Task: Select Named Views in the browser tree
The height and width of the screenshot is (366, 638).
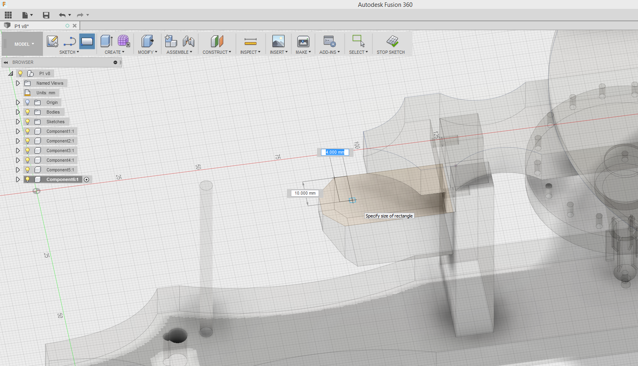Action: [x=50, y=83]
